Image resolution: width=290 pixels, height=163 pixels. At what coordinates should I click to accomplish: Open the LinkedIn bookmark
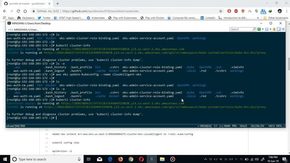208,18
